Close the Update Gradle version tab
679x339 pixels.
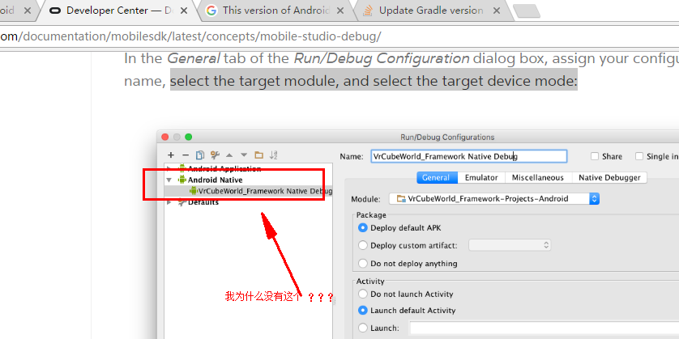point(497,11)
